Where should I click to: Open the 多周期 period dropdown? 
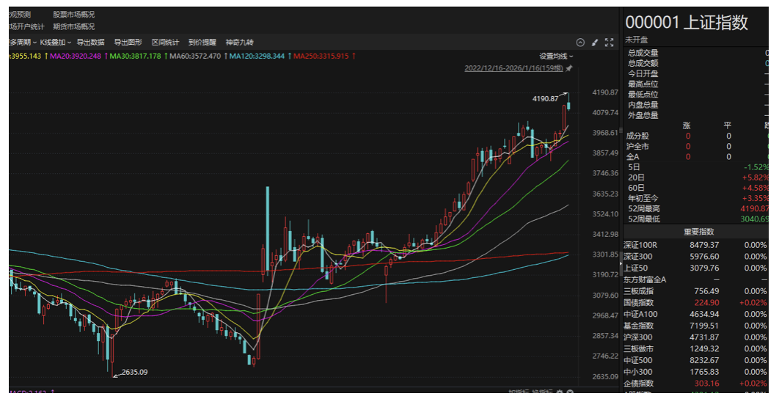21,43
